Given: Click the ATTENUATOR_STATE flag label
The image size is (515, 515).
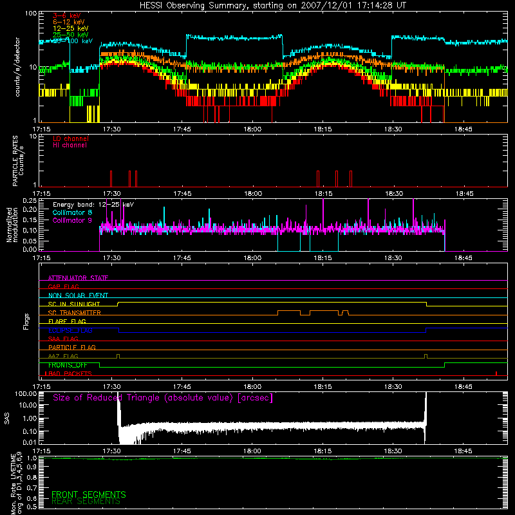Looking at the screenshot, I should (x=78, y=278).
